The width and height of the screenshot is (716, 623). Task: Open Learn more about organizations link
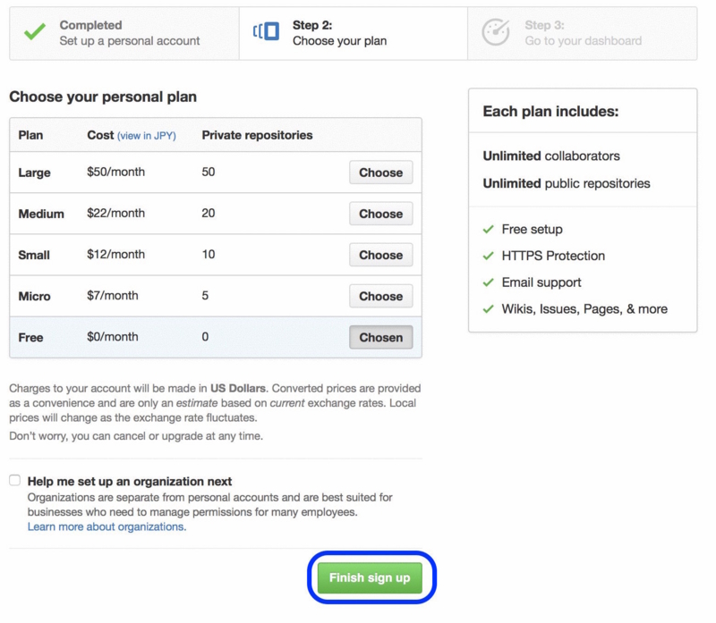tap(107, 526)
